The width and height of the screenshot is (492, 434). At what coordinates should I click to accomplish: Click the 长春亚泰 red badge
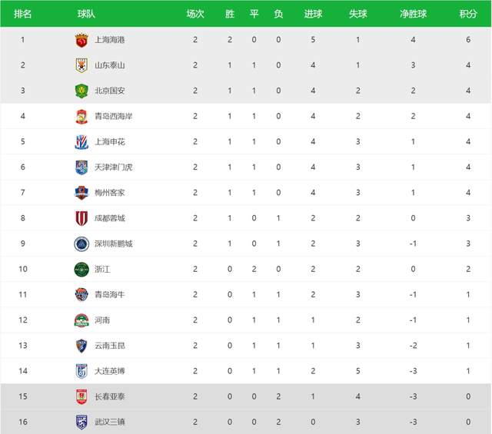coord(81,396)
